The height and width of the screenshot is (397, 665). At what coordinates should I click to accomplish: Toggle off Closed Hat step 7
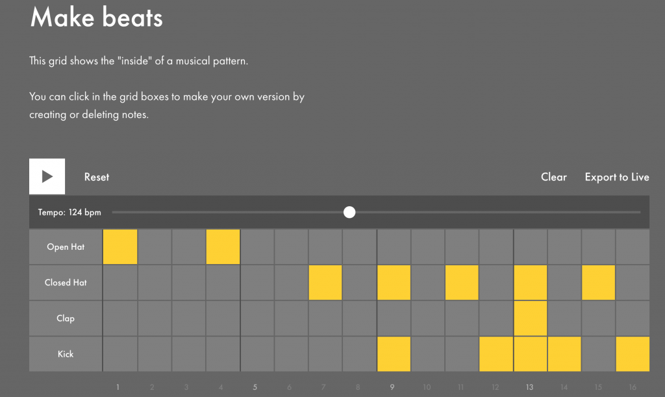point(325,282)
